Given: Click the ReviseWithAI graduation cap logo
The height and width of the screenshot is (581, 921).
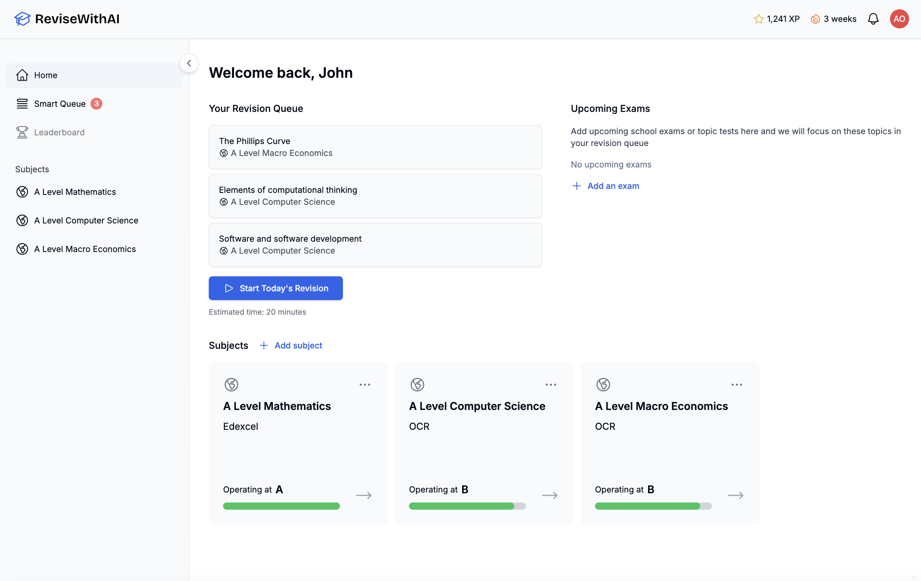Looking at the screenshot, I should click(22, 19).
